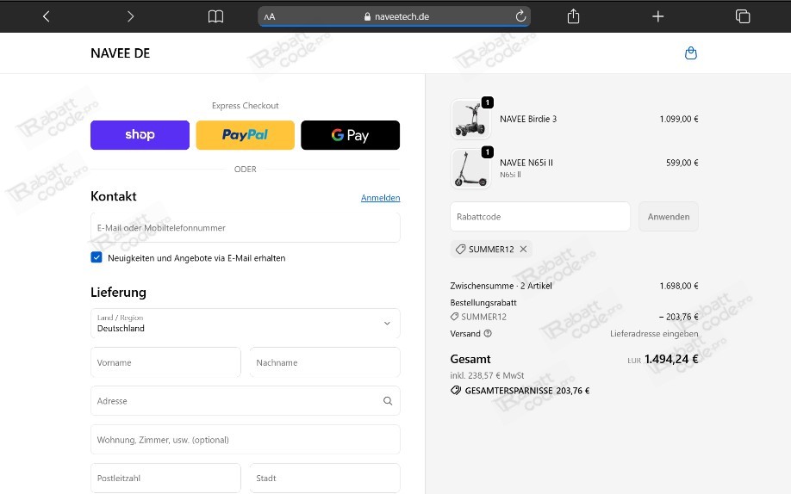Click the NAVEE Birdie 3 product name
The width and height of the screenshot is (791, 494).
pyautogui.click(x=528, y=119)
